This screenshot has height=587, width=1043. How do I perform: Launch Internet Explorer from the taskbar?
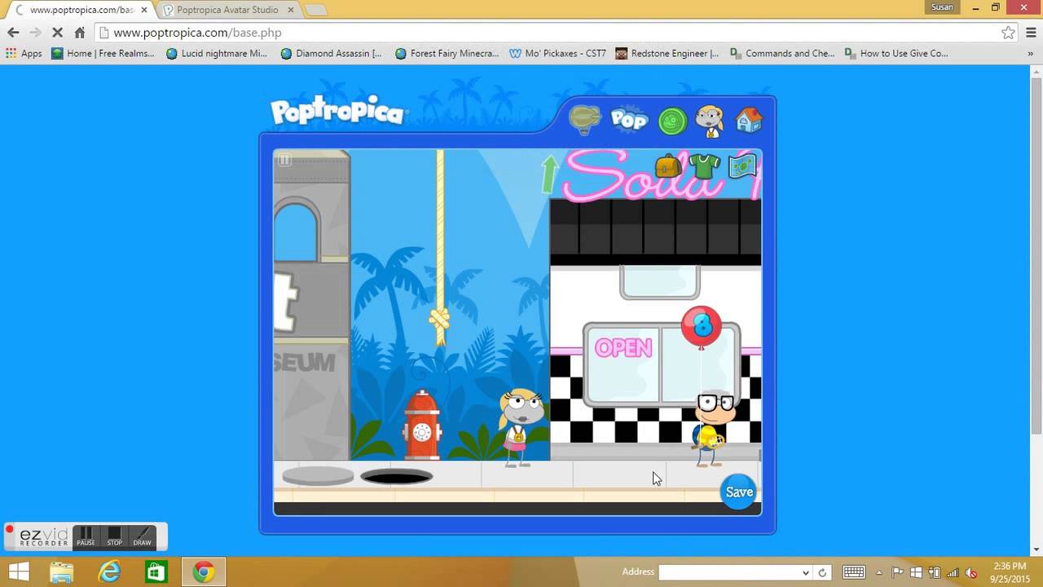(108, 572)
